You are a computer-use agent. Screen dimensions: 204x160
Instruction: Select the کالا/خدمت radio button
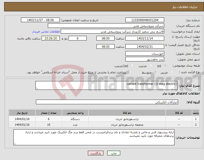[x=132, y=66]
